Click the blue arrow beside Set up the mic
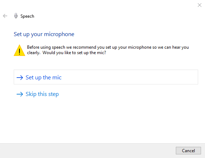 click(x=20, y=78)
